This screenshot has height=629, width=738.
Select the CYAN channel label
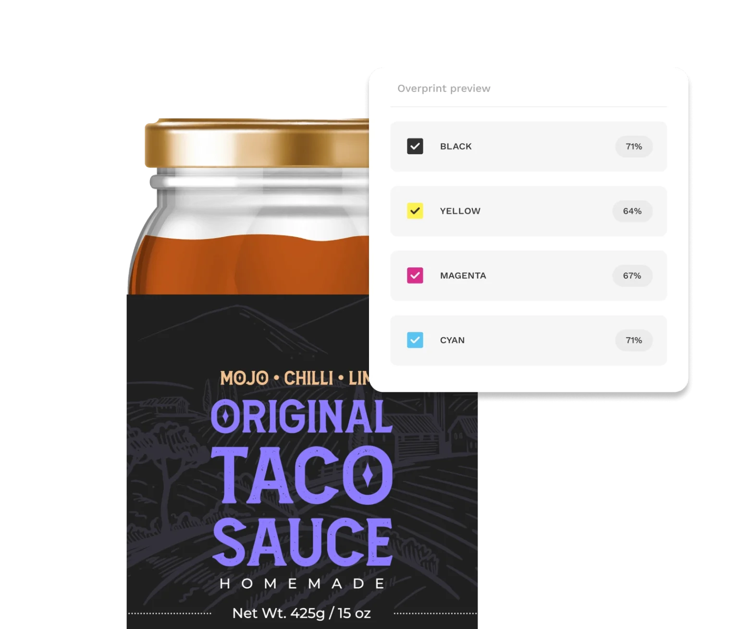(453, 340)
